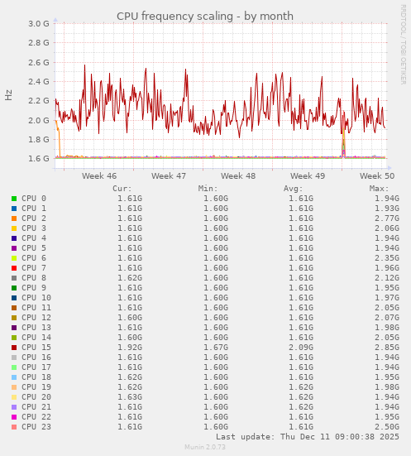
Task: Click the CPU 10 legend label
Action: 36,298
